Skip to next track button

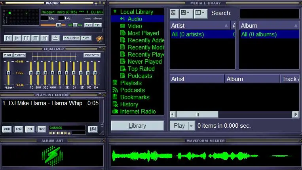[x=44, y=38]
